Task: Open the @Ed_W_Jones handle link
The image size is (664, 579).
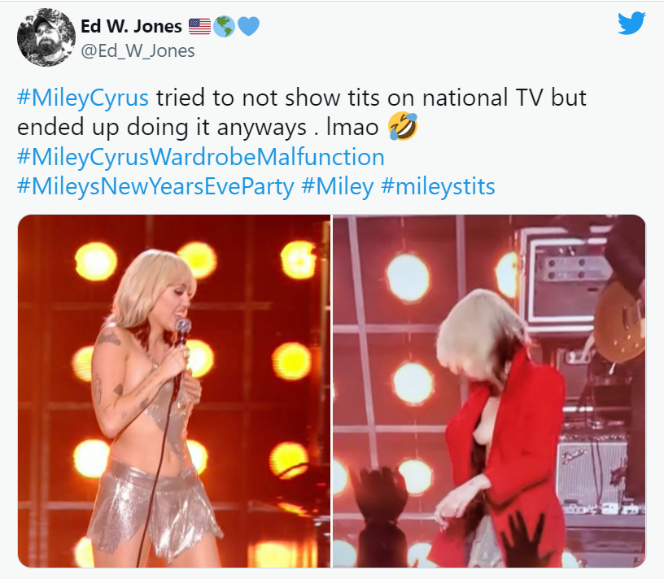Action: coord(138,50)
